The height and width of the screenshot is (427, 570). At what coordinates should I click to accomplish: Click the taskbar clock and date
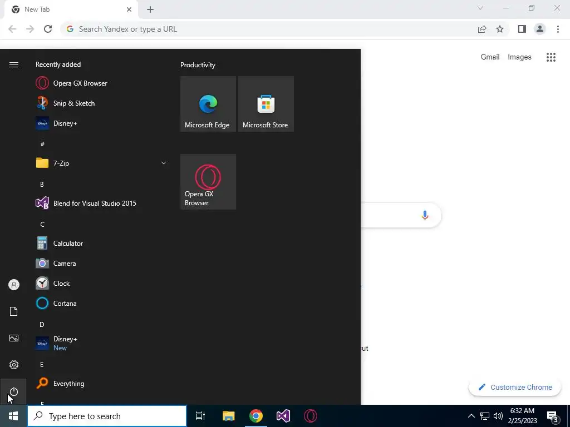click(x=522, y=416)
